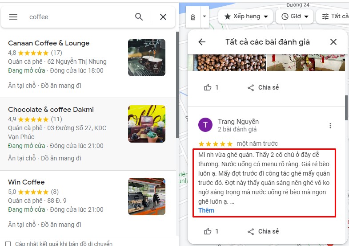This screenshot has width=349, height=246.
Task: Open the Tất cả filters chip
Action: tap(334, 16)
